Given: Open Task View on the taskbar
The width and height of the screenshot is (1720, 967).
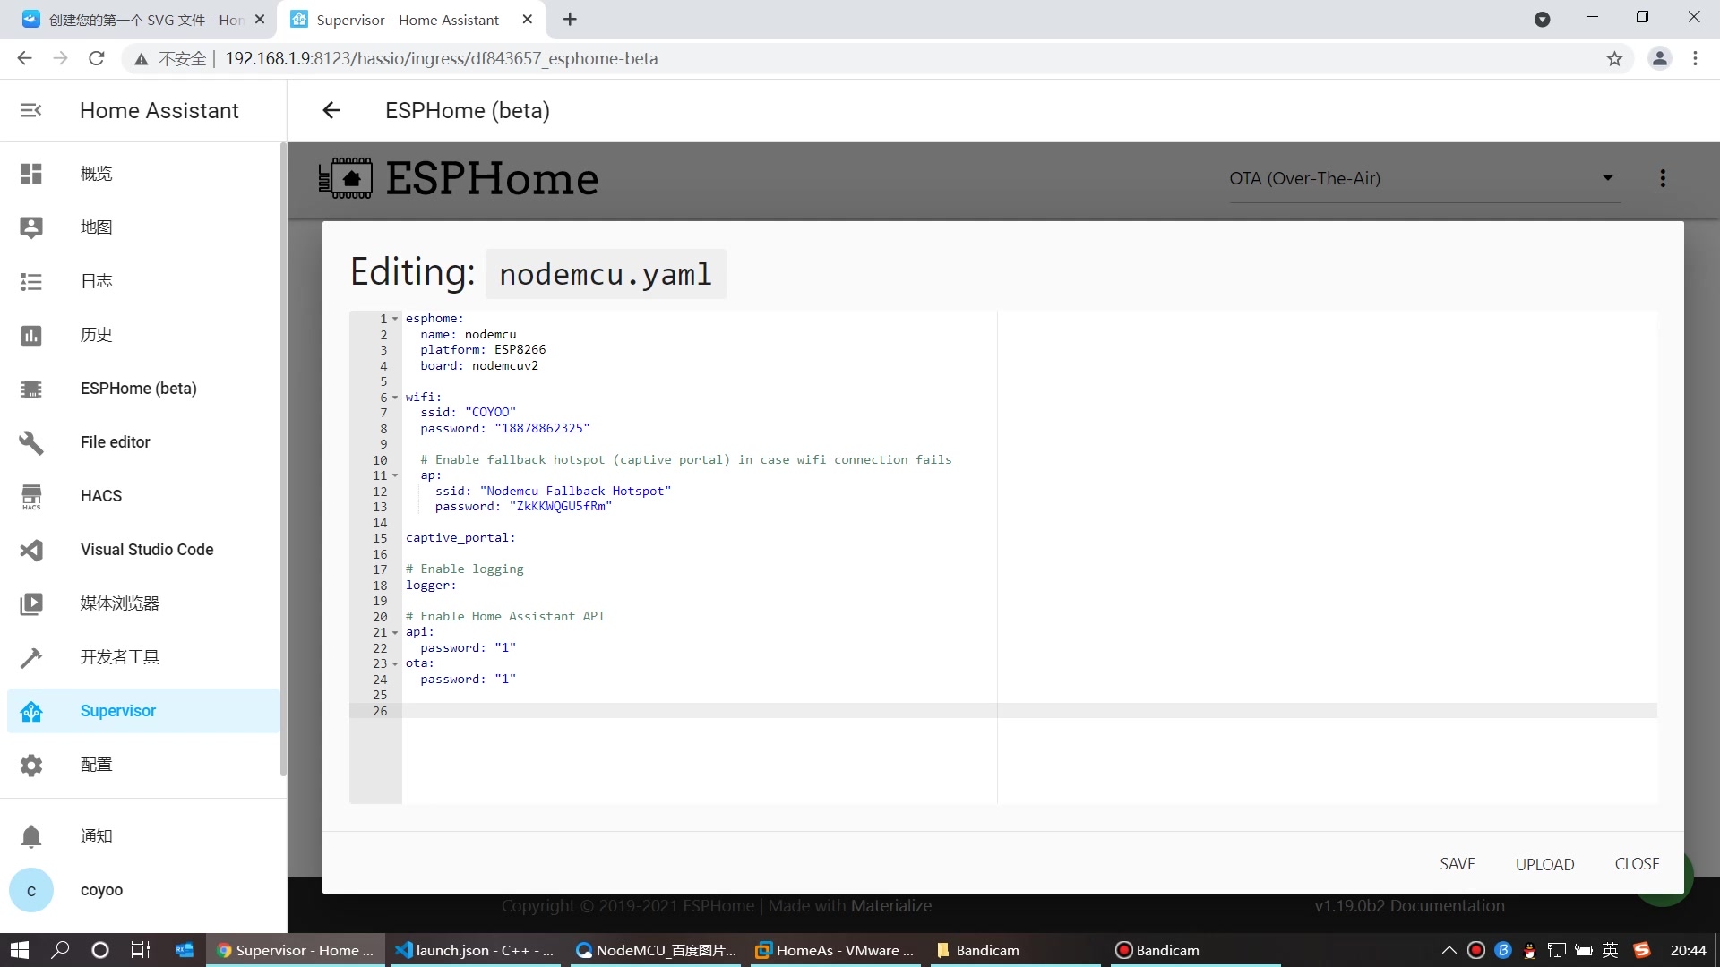Looking at the screenshot, I should [141, 950].
